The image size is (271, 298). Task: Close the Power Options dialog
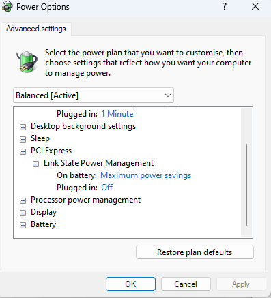coord(255,6)
